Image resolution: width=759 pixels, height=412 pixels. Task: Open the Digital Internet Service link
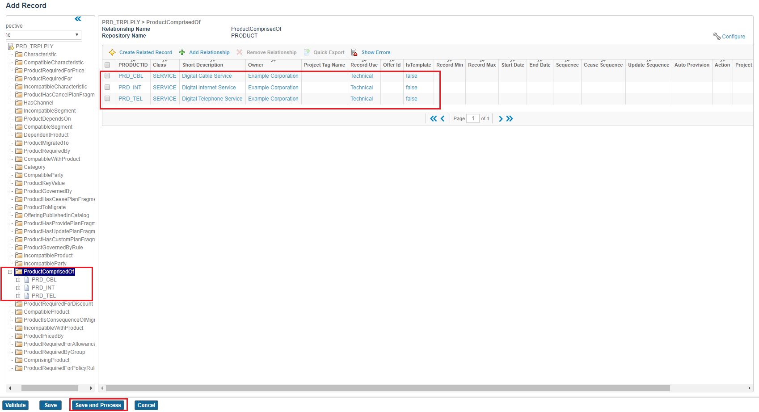click(x=209, y=88)
